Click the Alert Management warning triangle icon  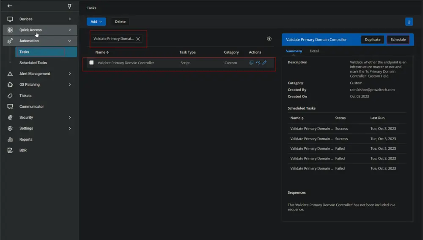pyautogui.click(x=10, y=74)
